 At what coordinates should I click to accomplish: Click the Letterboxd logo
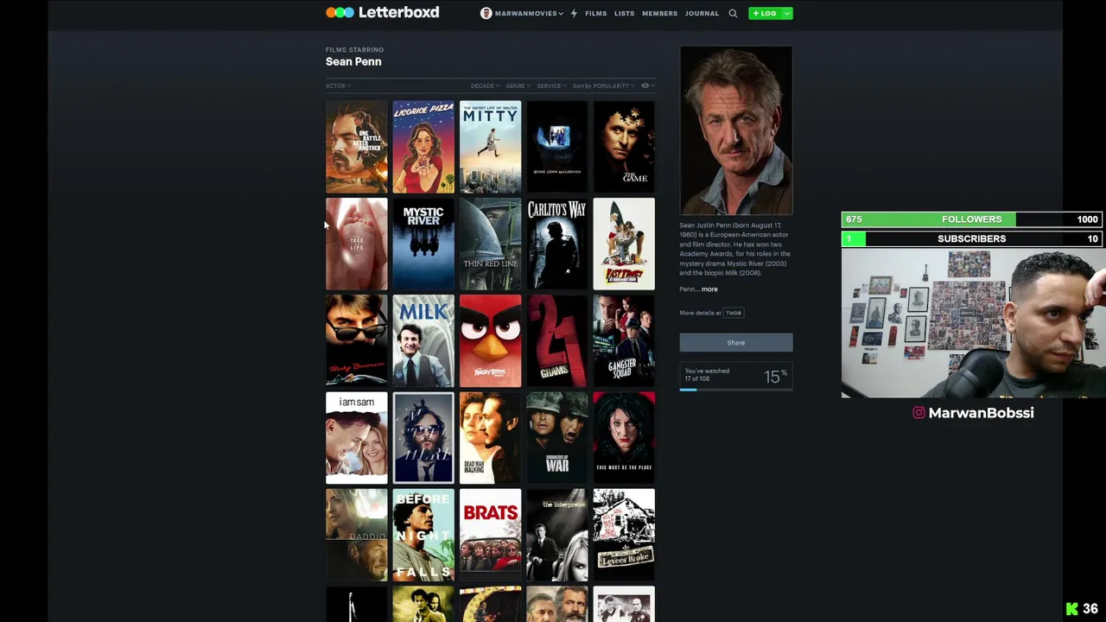coord(382,12)
